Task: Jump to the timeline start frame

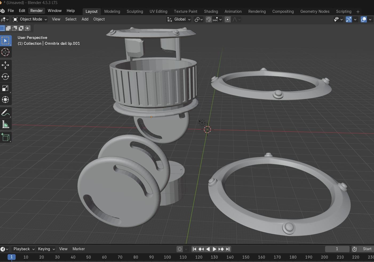Action: click(194, 249)
